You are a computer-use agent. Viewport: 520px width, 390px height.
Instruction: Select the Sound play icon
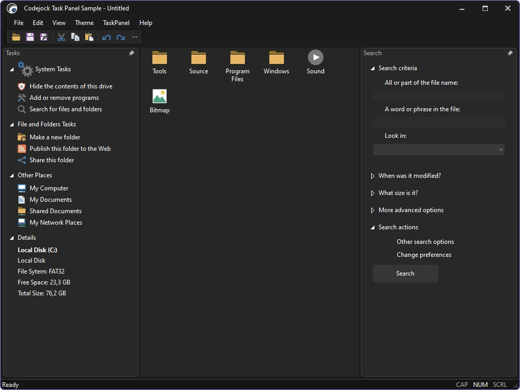(316, 57)
